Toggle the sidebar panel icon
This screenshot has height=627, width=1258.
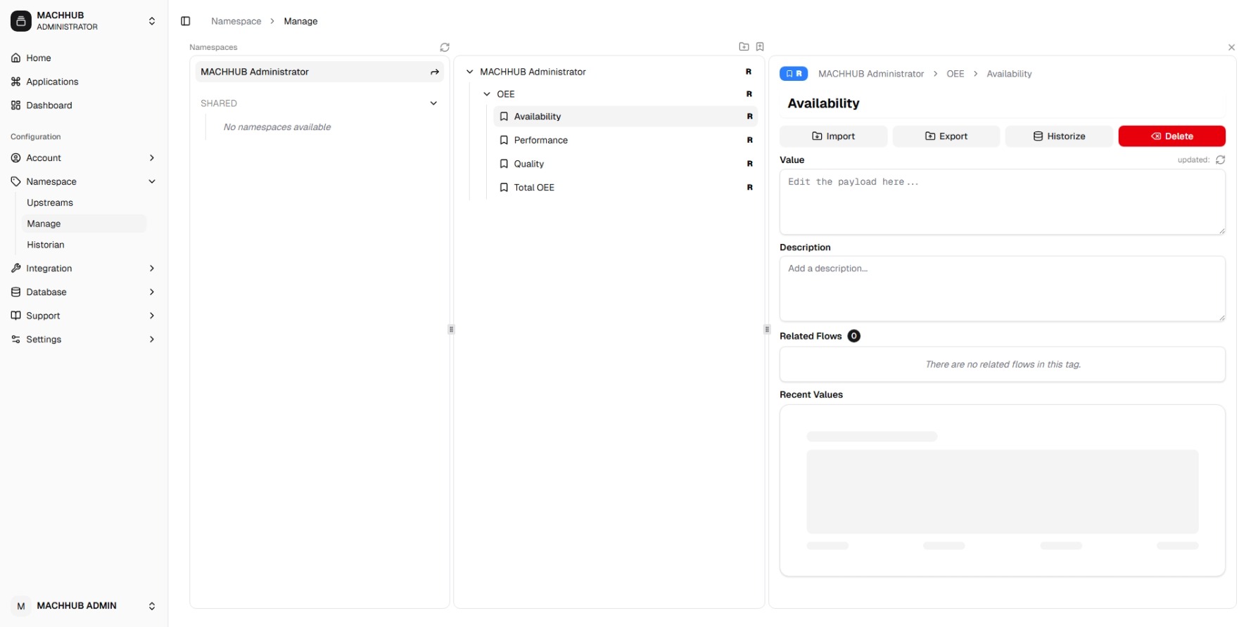[x=186, y=21]
